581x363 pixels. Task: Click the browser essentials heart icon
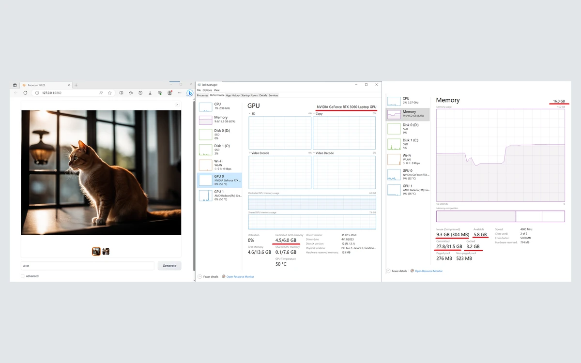(x=160, y=92)
